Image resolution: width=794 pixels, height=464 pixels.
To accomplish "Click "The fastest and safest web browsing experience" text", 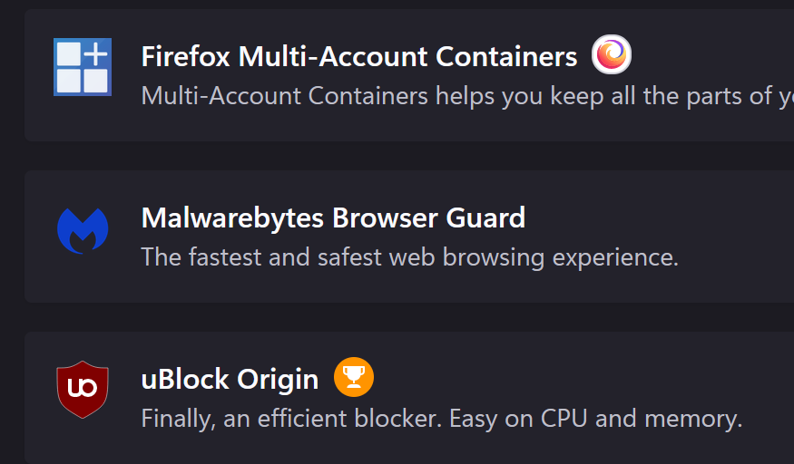I will pos(409,257).
